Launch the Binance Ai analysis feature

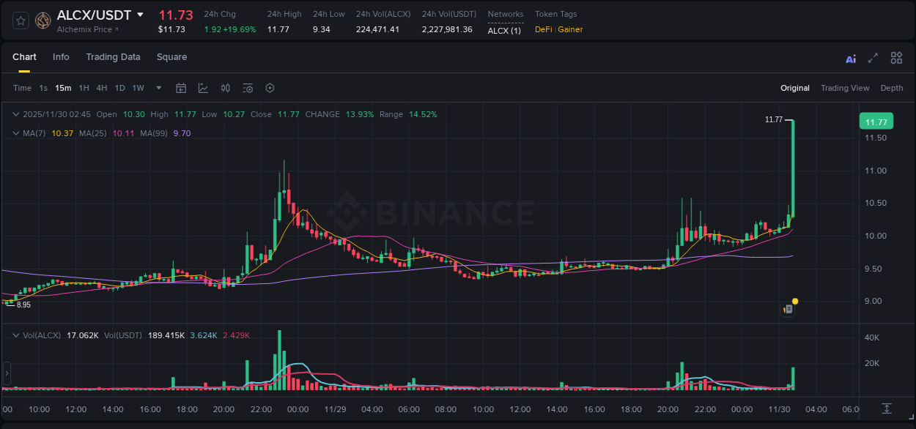pyautogui.click(x=850, y=57)
